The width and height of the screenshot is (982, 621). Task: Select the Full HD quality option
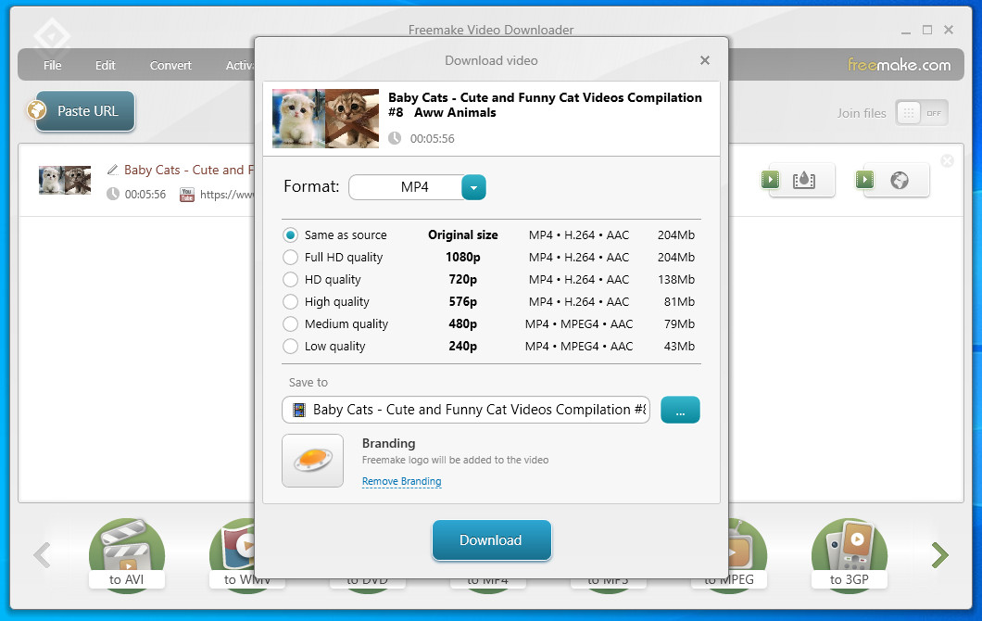pyautogui.click(x=291, y=258)
